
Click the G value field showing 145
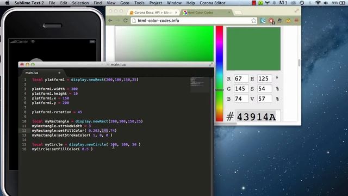pyautogui.click(x=241, y=89)
